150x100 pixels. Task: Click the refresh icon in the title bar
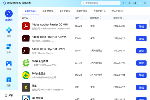124,3
